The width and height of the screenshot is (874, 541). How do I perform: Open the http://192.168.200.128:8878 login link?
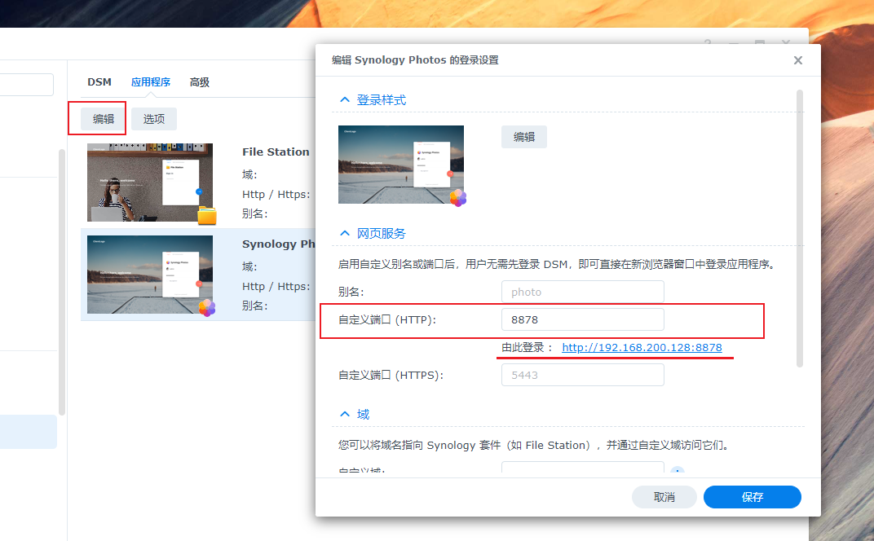click(642, 348)
